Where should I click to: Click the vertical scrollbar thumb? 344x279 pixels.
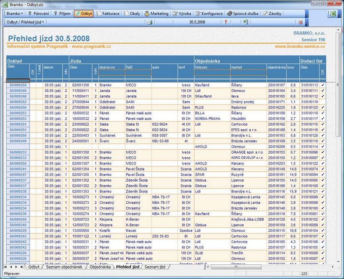pyautogui.click(x=338, y=85)
